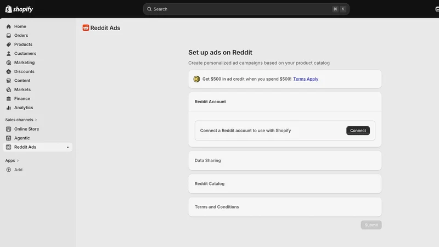Image resolution: width=439 pixels, height=247 pixels.
Task: Open the Terms Apply link
Action: (x=306, y=79)
